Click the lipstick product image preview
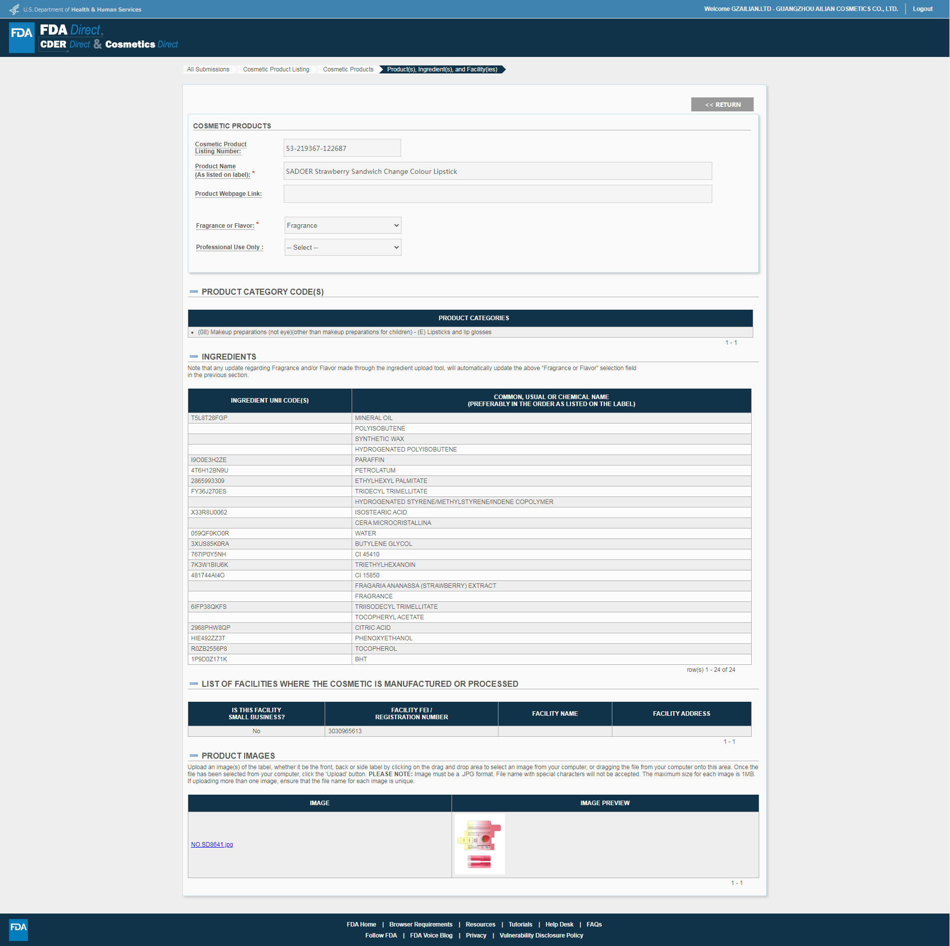This screenshot has width=950, height=946. tap(479, 844)
